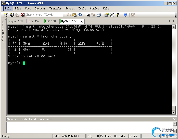The width and height of the screenshot is (178, 139).
Task: Show next tabs with right arrow
Action: [174, 21]
